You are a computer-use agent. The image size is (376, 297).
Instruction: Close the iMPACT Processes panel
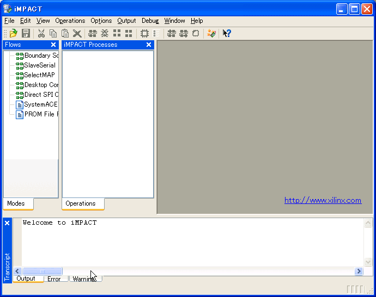click(x=149, y=45)
